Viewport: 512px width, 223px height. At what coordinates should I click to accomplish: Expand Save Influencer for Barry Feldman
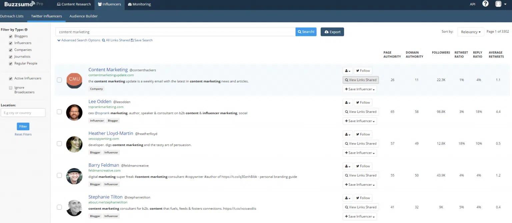[x=360, y=185]
